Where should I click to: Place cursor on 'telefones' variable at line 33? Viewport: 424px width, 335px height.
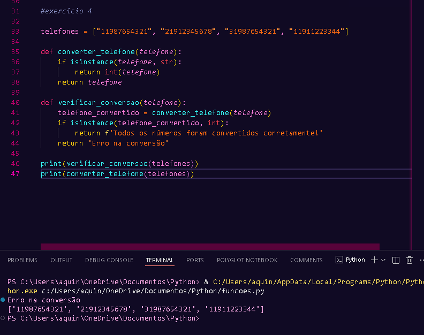tap(59, 32)
